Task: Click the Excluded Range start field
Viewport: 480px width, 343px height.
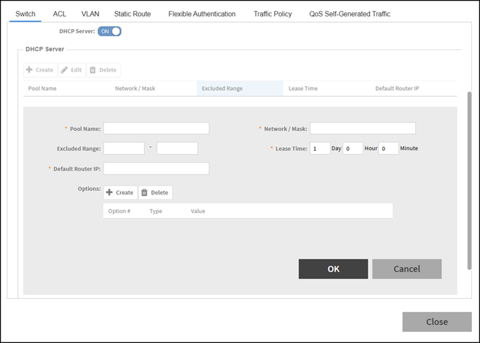Action: [x=124, y=148]
